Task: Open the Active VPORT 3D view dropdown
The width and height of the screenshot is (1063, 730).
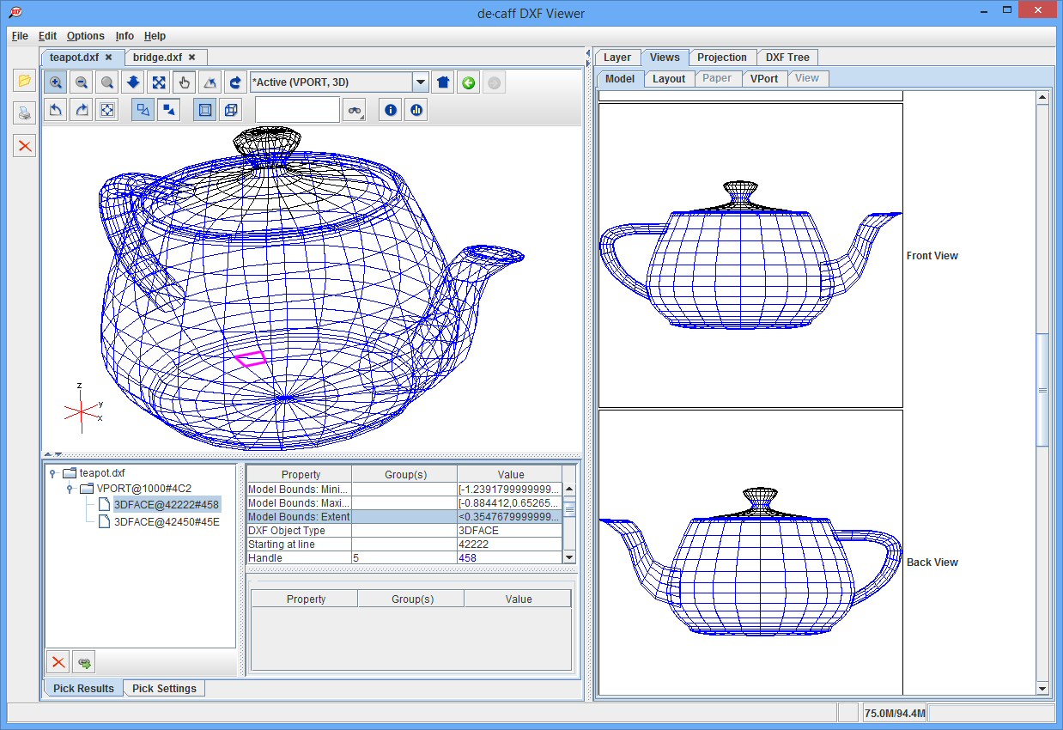Action: click(420, 82)
